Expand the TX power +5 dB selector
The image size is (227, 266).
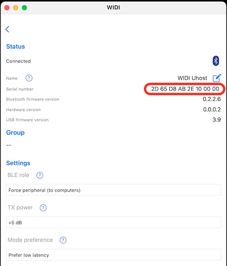coord(113,222)
